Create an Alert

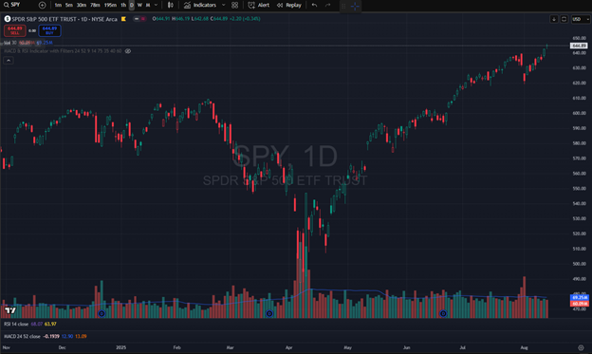click(x=259, y=5)
